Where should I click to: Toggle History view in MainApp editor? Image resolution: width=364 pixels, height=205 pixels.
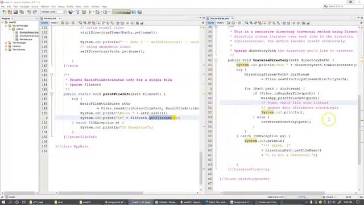54,23
